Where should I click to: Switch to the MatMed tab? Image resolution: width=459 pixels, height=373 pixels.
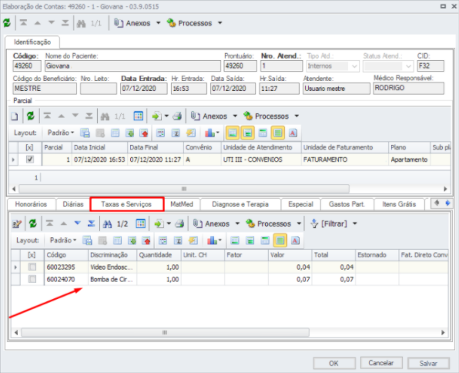(x=182, y=204)
